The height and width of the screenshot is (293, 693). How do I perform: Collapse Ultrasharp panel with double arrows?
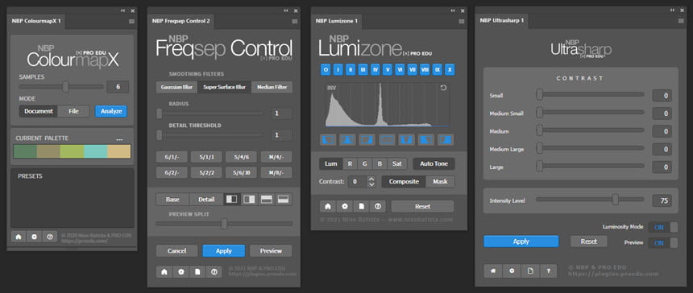click(673, 10)
